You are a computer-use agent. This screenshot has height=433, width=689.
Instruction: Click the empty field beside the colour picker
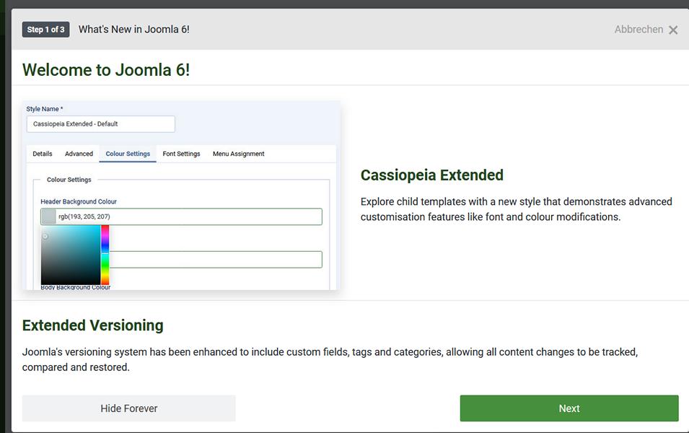216,260
